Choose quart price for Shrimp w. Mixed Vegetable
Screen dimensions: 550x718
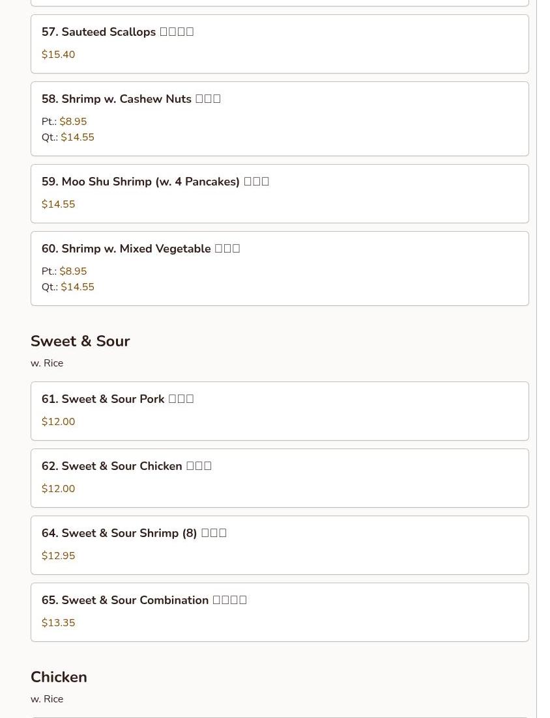click(78, 287)
